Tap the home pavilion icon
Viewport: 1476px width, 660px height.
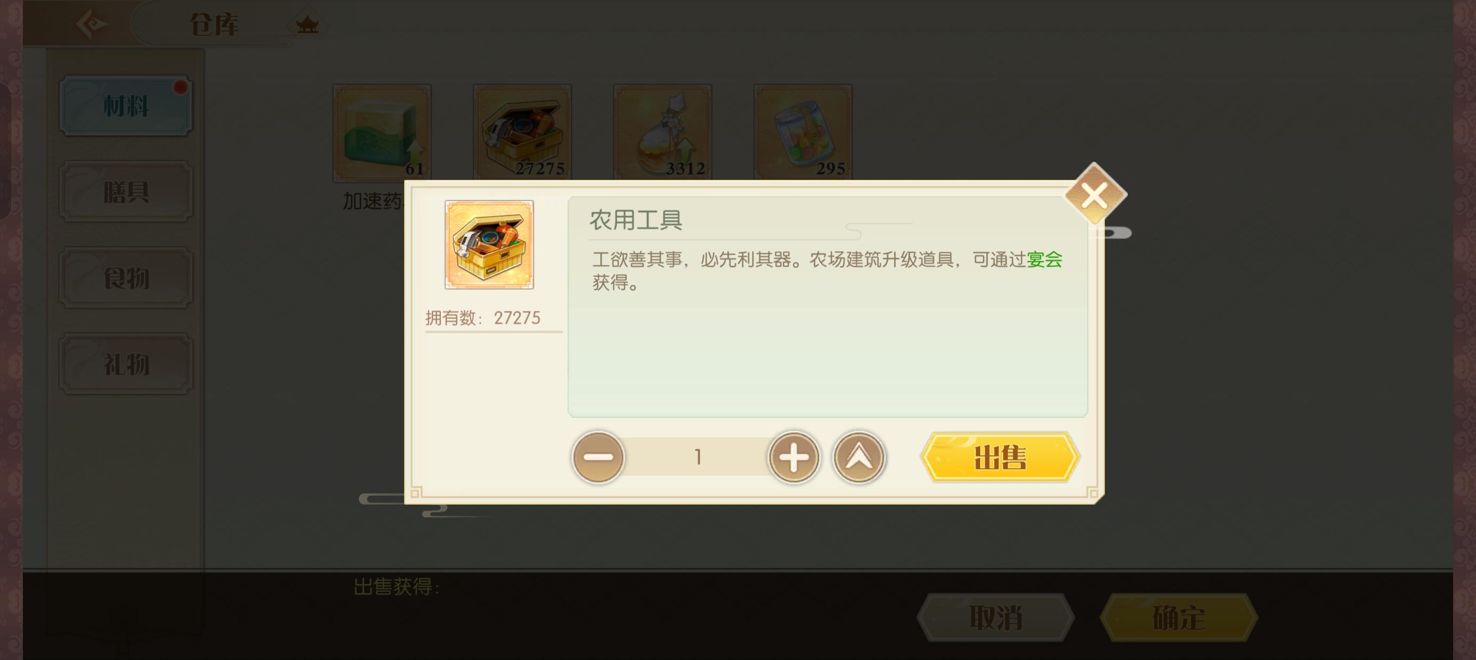(307, 24)
